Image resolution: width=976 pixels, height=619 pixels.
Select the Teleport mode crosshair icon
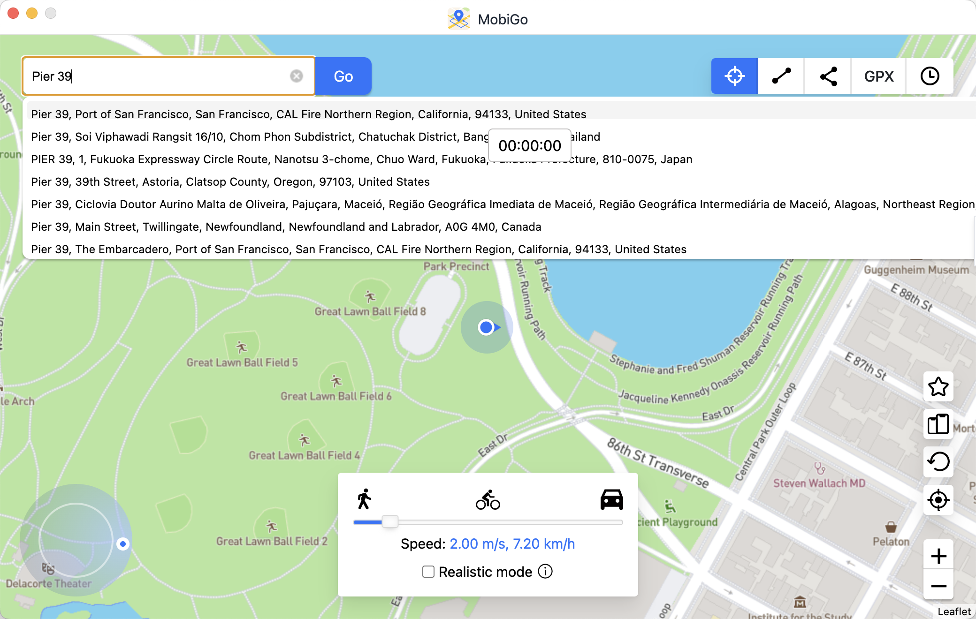734,76
